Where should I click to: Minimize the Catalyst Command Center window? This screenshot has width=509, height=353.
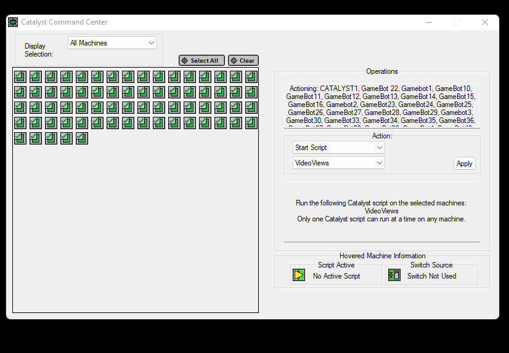coord(429,22)
